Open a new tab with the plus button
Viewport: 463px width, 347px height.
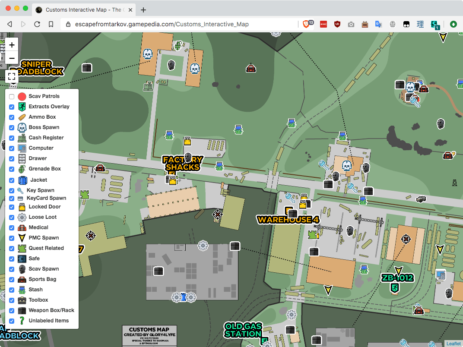click(x=143, y=9)
